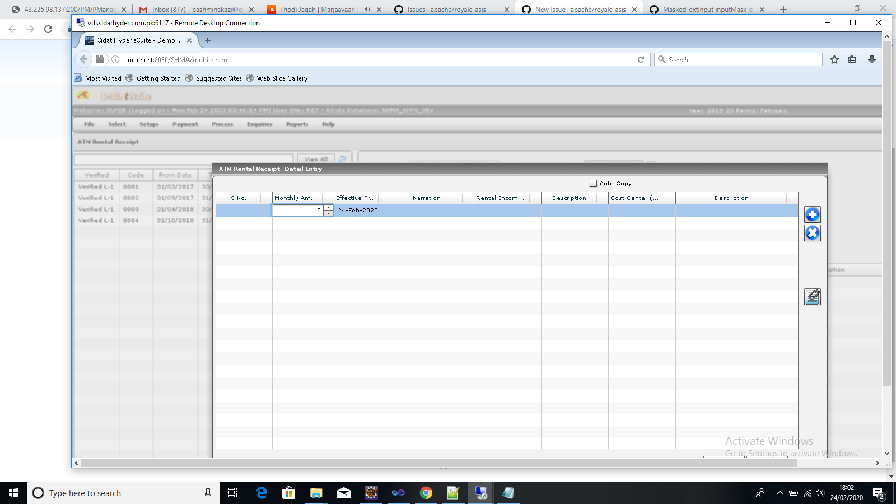Reload the localhost page in remote browser
This screenshot has height=504, width=896.
pos(641,59)
